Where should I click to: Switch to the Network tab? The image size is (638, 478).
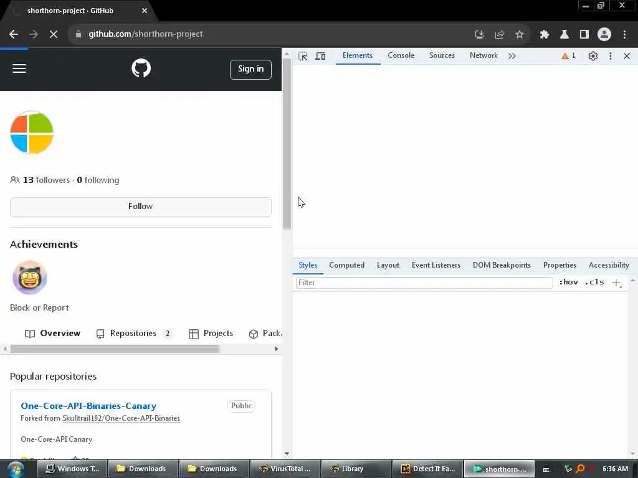pyautogui.click(x=483, y=55)
